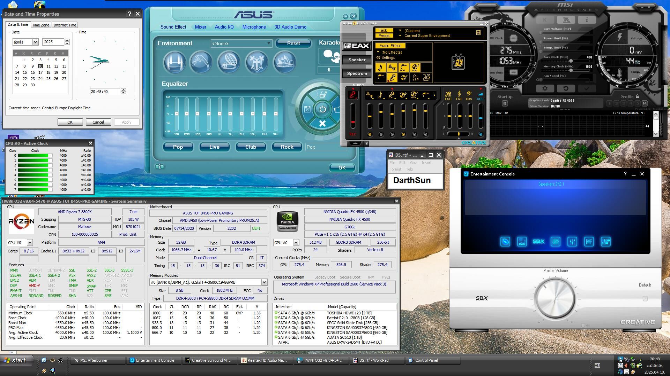Open GPU #0 selector dropdown in HWiNFO
The image size is (670, 376).
click(x=296, y=242)
